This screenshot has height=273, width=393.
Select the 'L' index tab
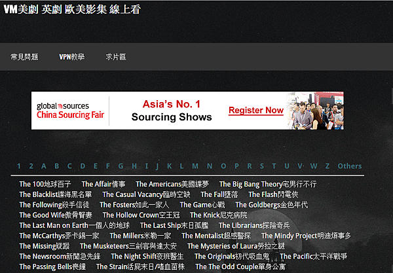(181, 166)
